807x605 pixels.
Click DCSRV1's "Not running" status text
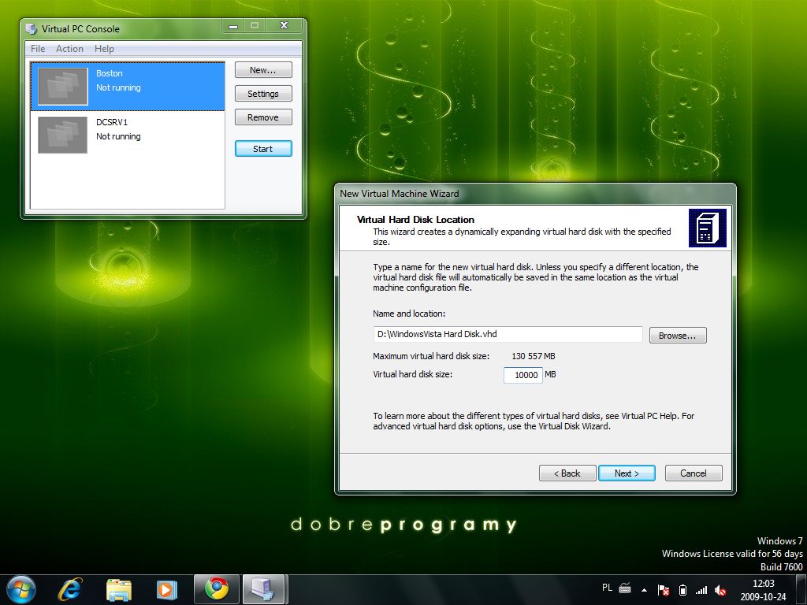pyautogui.click(x=118, y=137)
